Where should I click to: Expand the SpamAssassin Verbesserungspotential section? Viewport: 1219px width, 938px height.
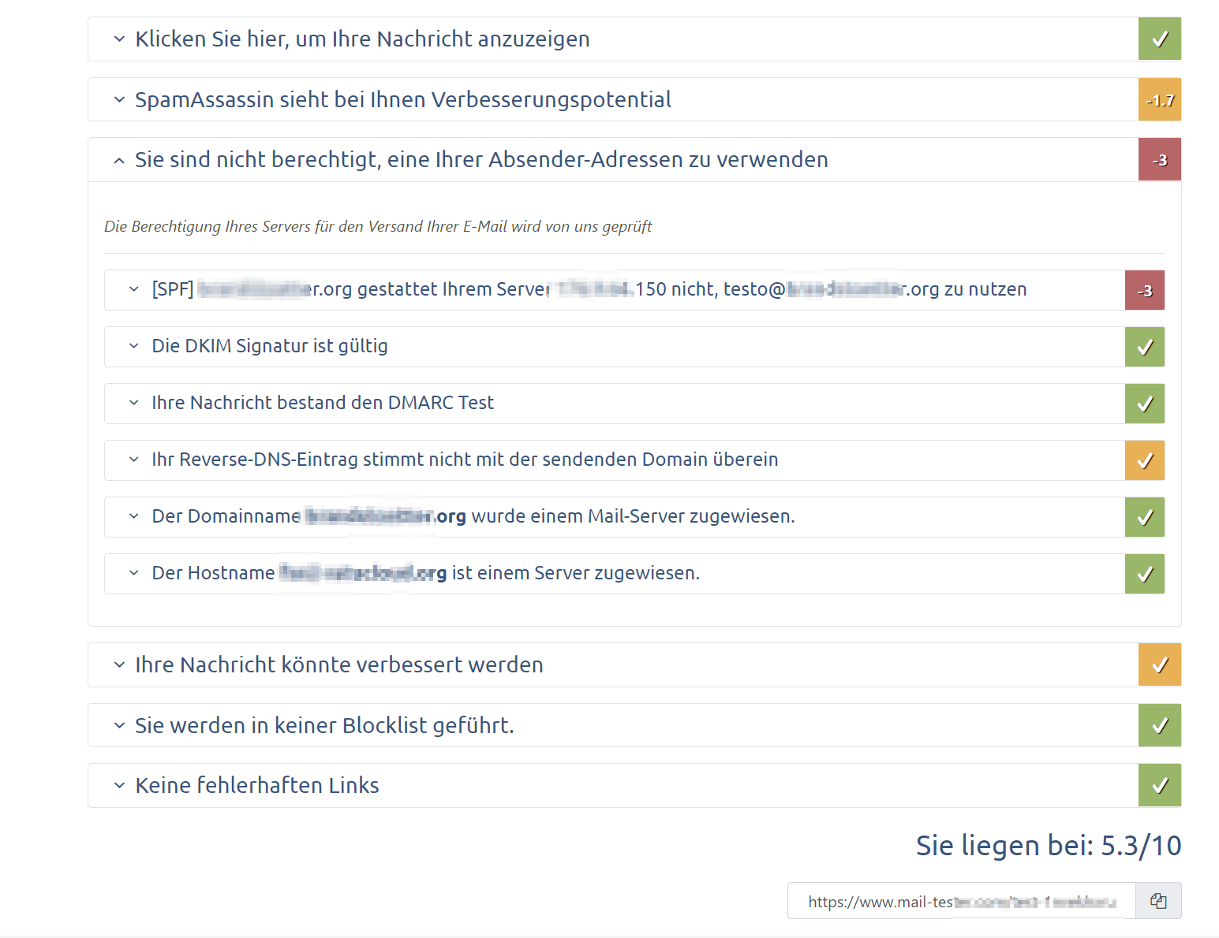402,100
